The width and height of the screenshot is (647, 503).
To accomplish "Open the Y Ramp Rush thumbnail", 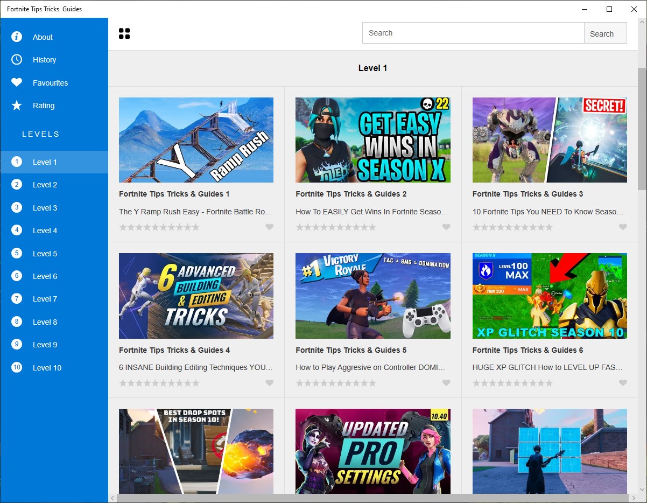I will pyautogui.click(x=196, y=140).
